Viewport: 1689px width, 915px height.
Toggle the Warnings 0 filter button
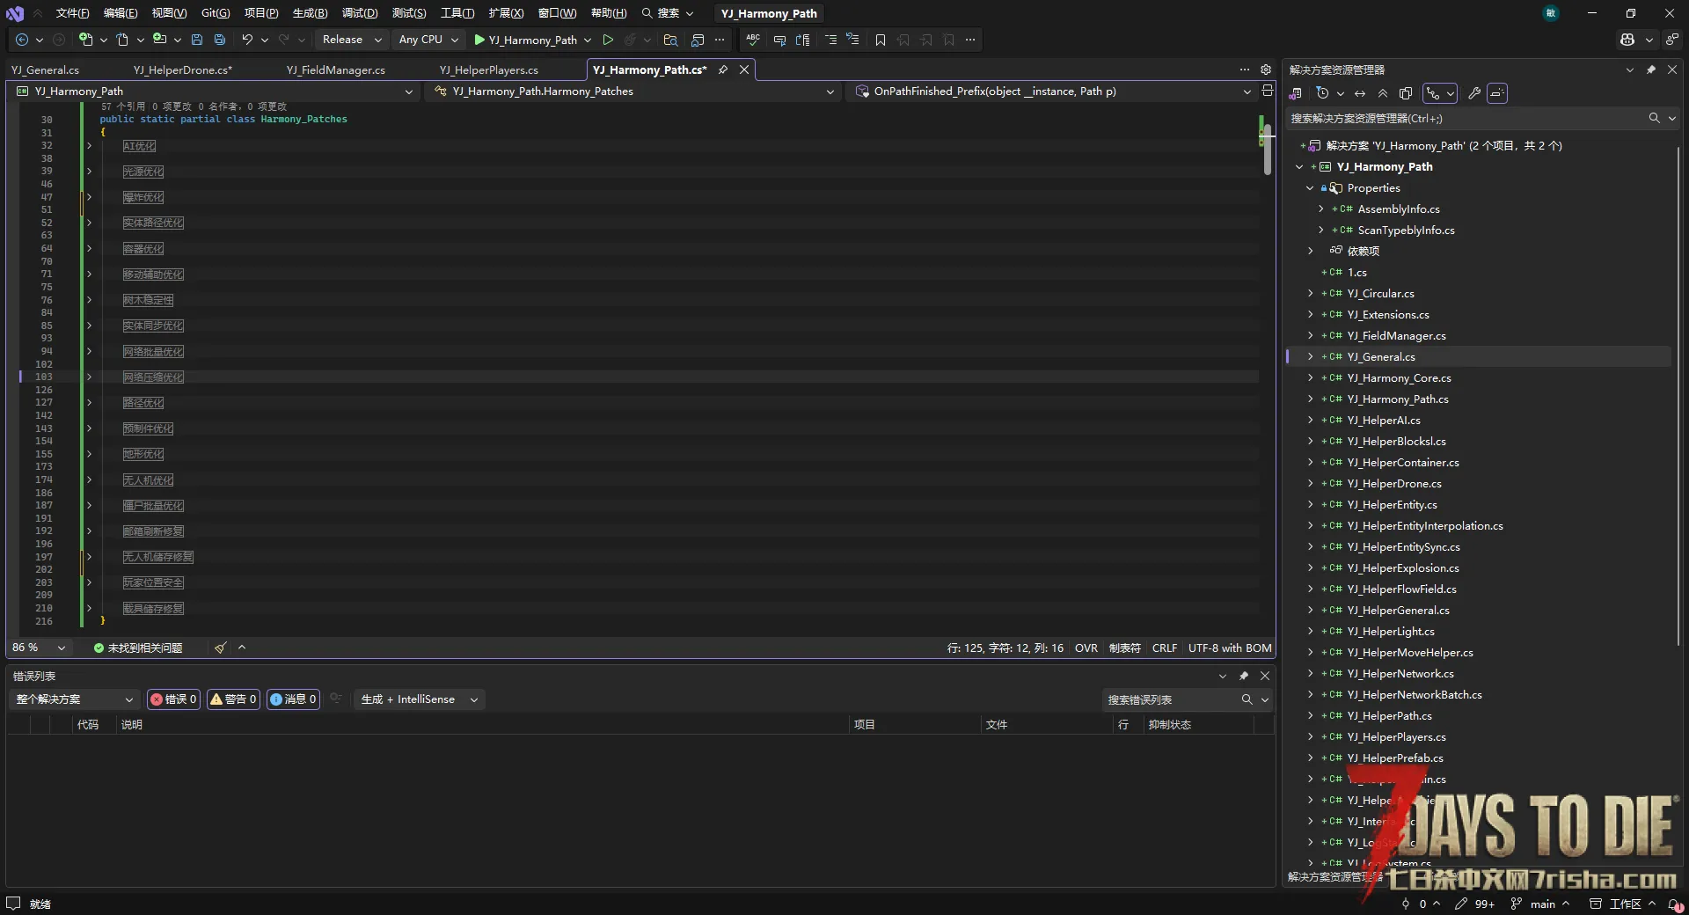pos(233,699)
